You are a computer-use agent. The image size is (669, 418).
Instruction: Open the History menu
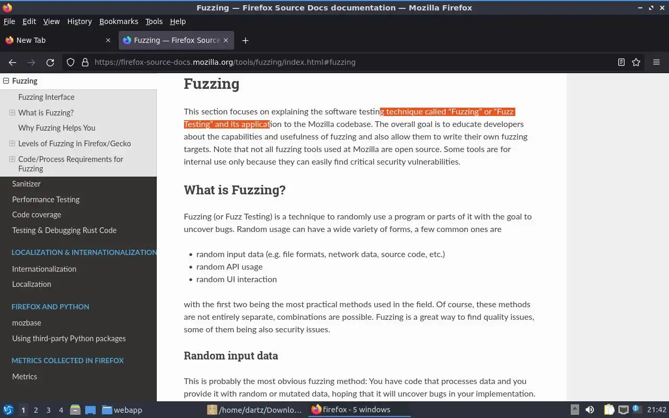pyautogui.click(x=79, y=21)
